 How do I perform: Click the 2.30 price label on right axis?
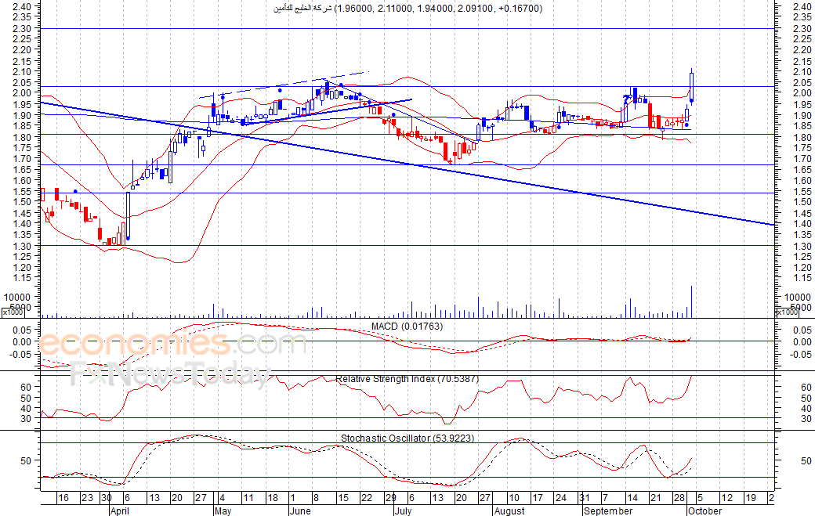[x=802, y=28]
